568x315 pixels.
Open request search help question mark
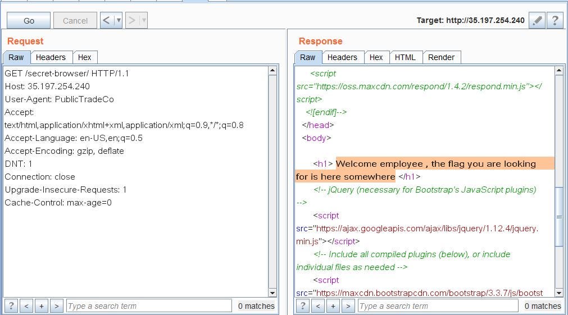coord(11,306)
